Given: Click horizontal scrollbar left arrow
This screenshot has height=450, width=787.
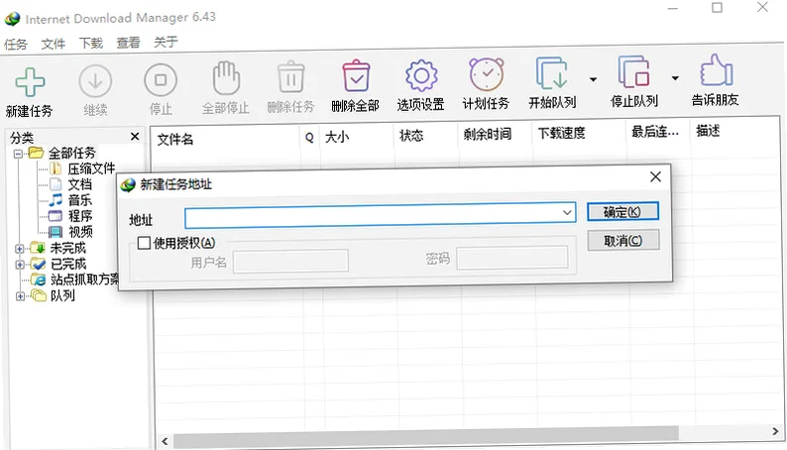Looking at the screenshot, I should pyautogui.click(x=166, y=441).
